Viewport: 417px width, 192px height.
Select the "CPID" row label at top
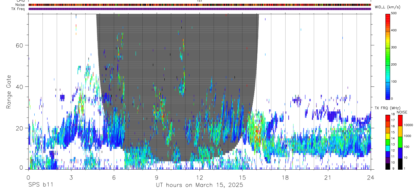(20, 1)
